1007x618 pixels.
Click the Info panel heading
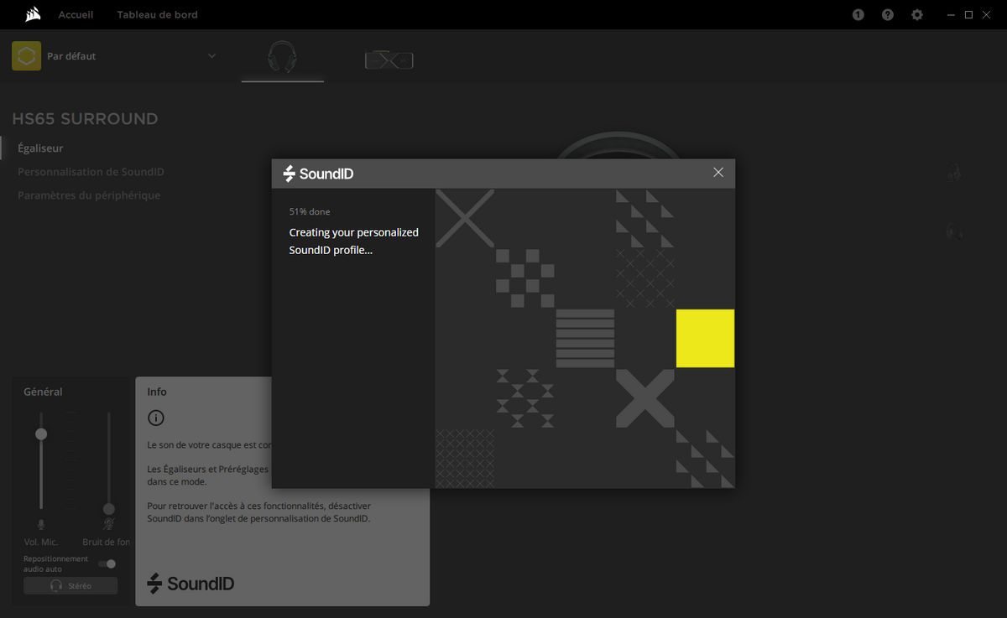tap(157, 392)
